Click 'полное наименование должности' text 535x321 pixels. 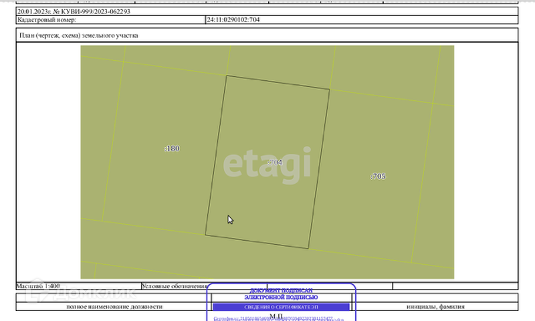(114, 306)
